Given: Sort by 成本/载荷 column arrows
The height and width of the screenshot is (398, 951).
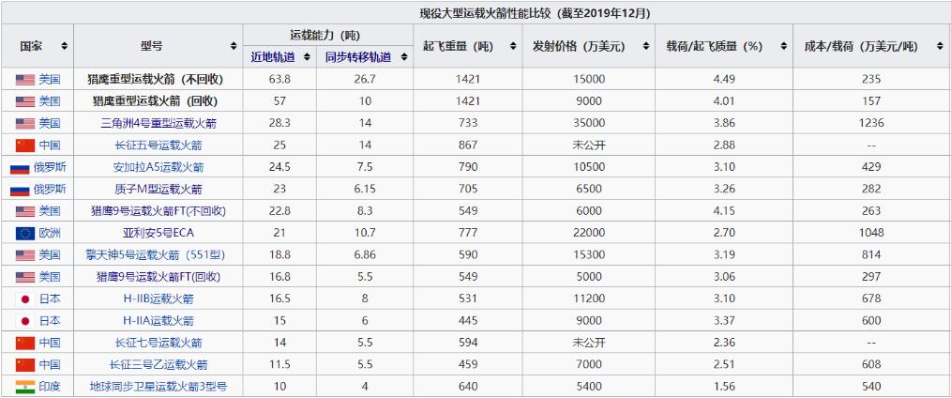Looking at the screenshot, I should (942, 46).
